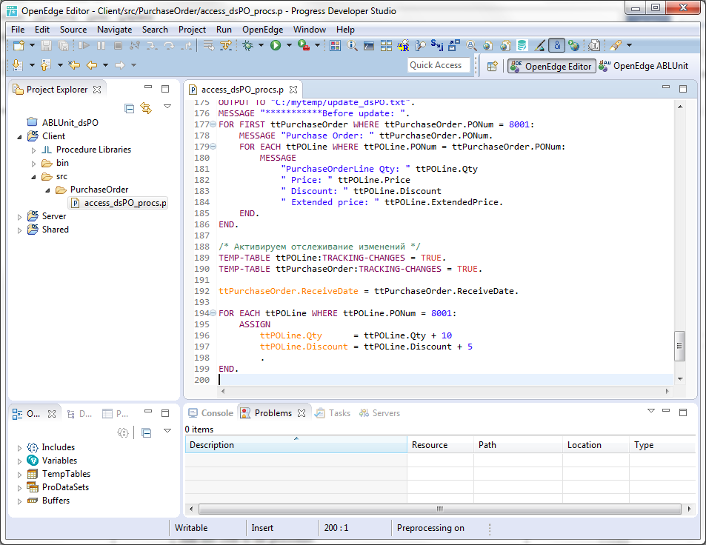The width and height of the screenshot is (706, 545).
Task: Fold the FOR EACH block at line 179
Action: click(x=213, y=147)
